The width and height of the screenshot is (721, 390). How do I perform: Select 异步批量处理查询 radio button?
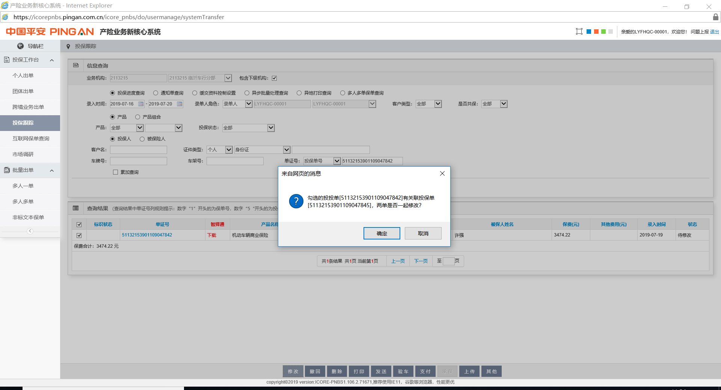coord(247,93)
